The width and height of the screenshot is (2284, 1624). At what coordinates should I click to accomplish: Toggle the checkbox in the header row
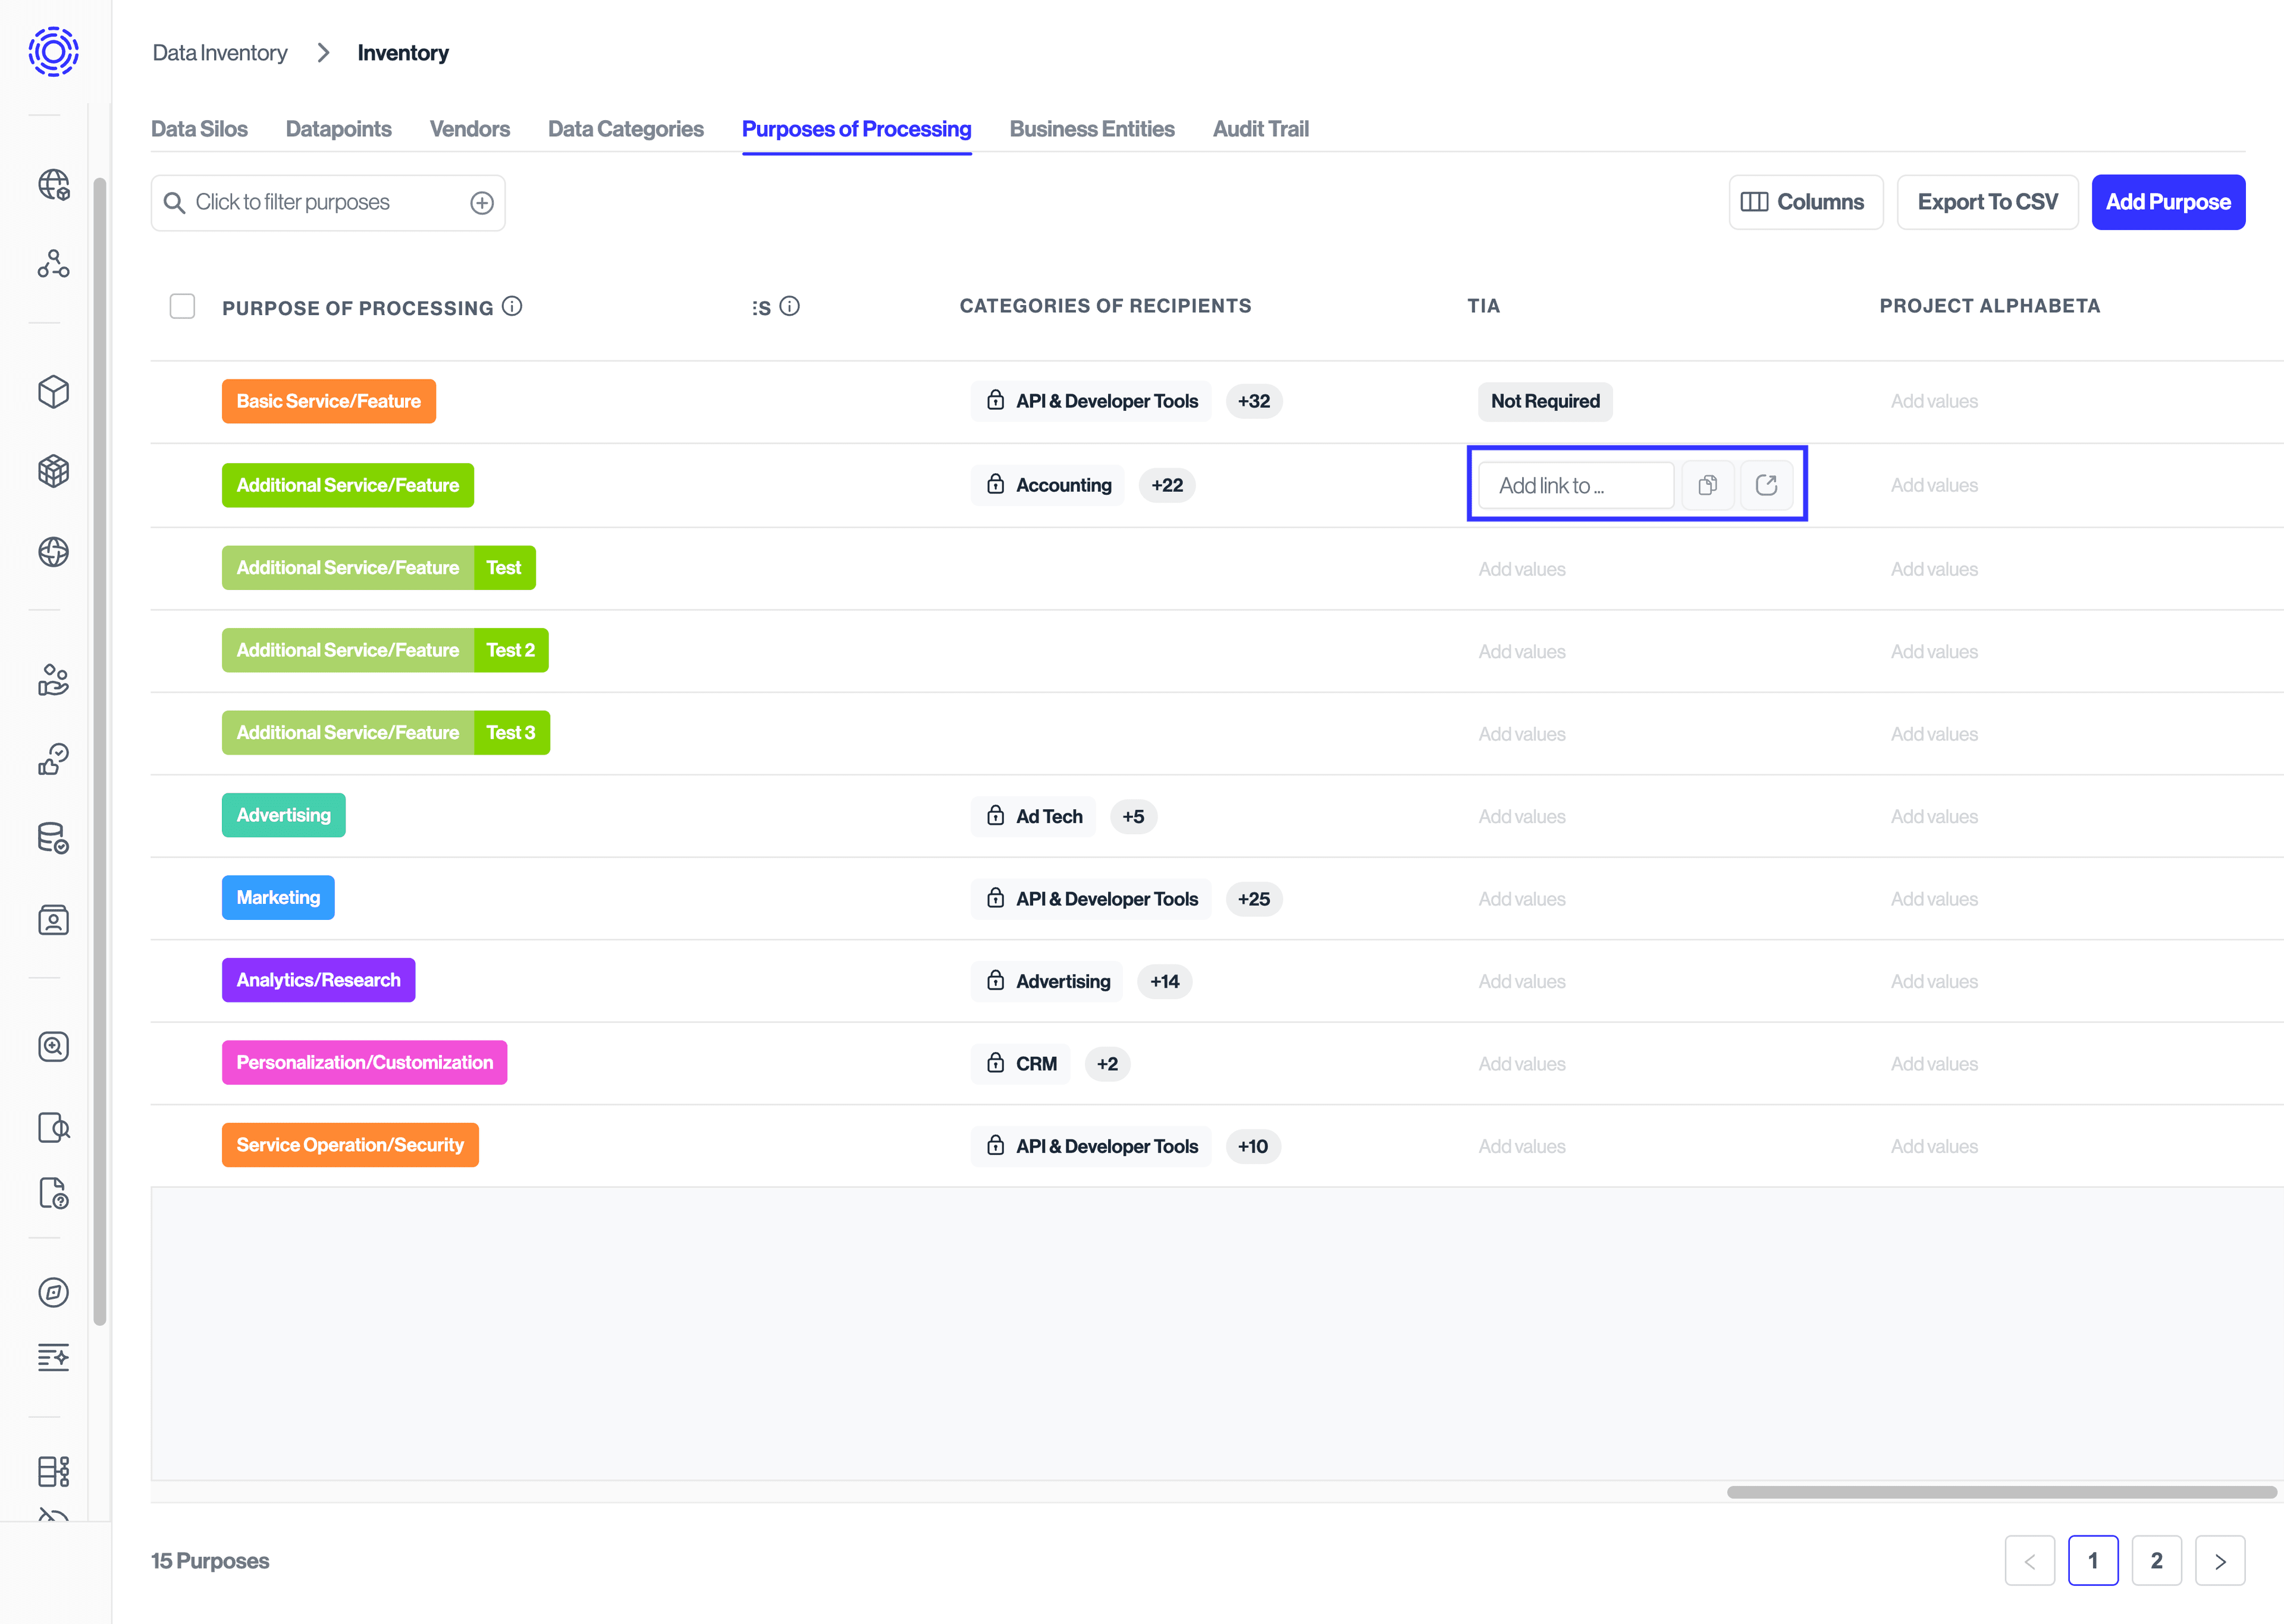tap(183, 307)
